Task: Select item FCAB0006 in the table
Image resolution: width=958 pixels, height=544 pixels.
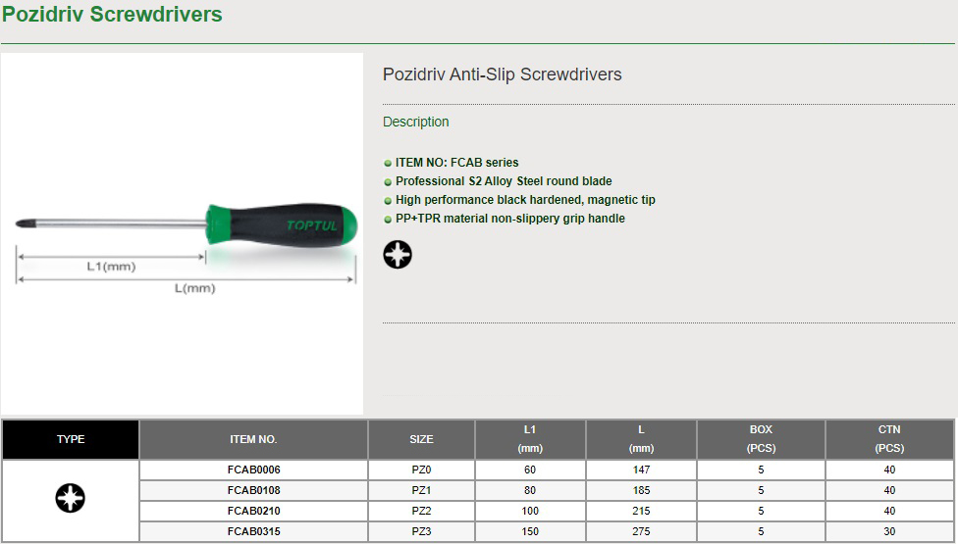Action: pyautogui.click(x=253, y=470)
